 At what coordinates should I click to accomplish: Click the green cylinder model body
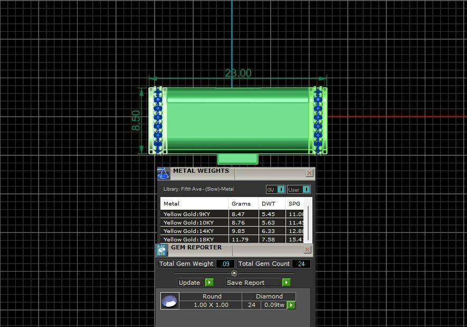coord(237,121)
